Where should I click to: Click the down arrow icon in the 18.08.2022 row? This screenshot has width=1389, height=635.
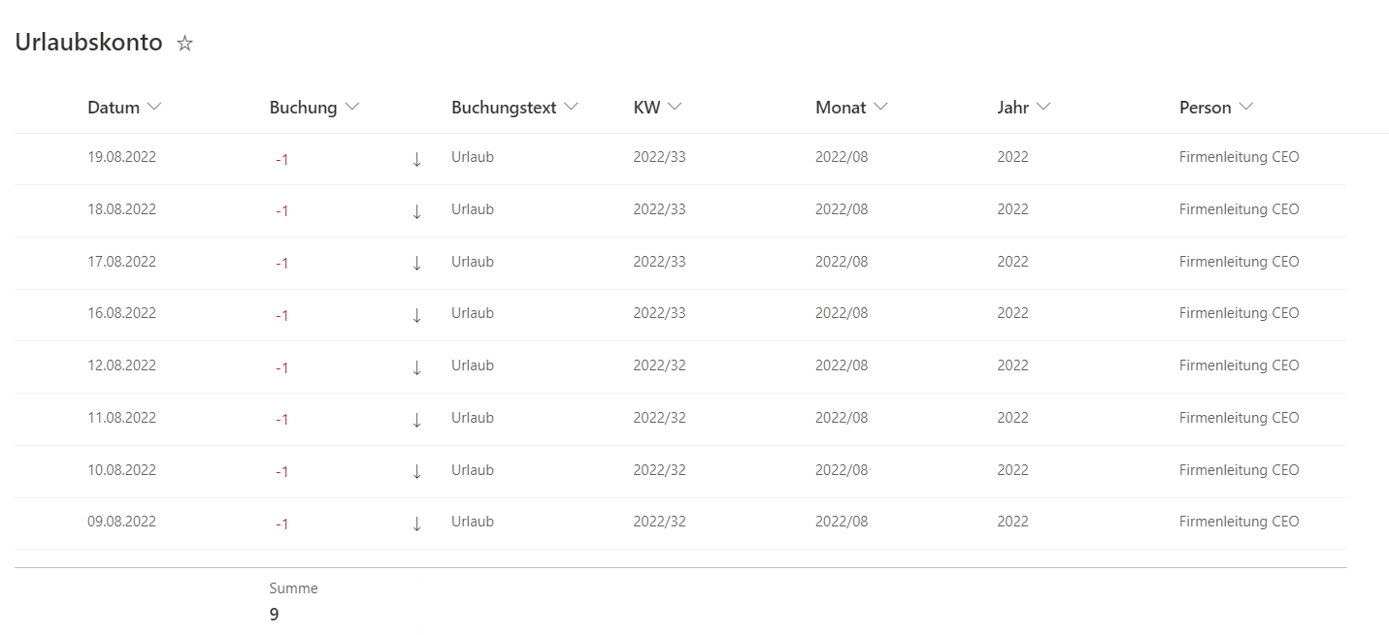point(416,211)
